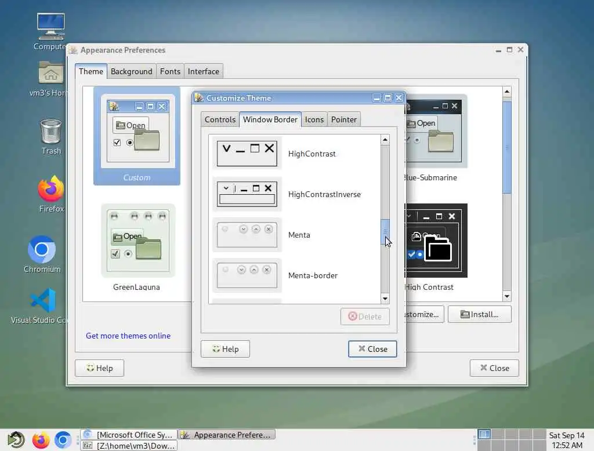Click window border list scrollbar handle
This screenshot has width=594, height=451.
coord(385,231)
